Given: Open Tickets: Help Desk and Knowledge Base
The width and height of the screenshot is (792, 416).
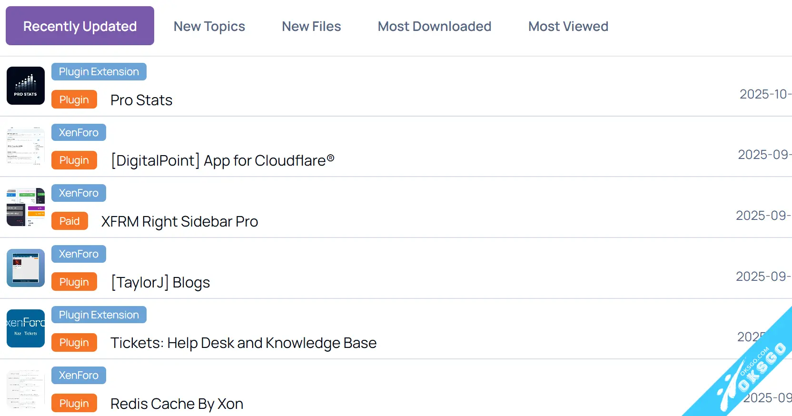Looking at the screenshot, I should coord(243,343).
